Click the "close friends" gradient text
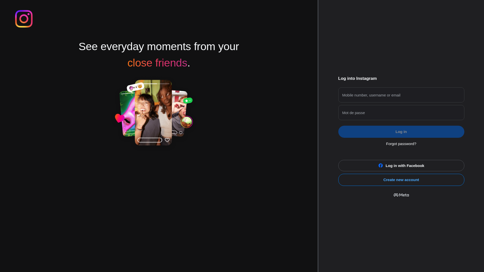Viewport: 484px width, 272px height. tap(157, 63)
